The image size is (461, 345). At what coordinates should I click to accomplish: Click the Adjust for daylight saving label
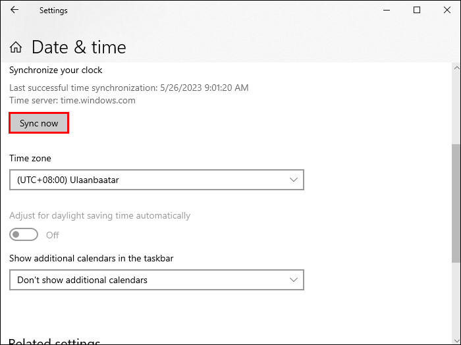click(x=99, y=215)
